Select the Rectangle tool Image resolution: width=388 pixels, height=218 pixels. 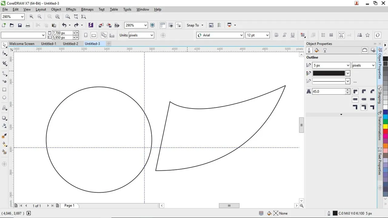click(x=4, y=90)
